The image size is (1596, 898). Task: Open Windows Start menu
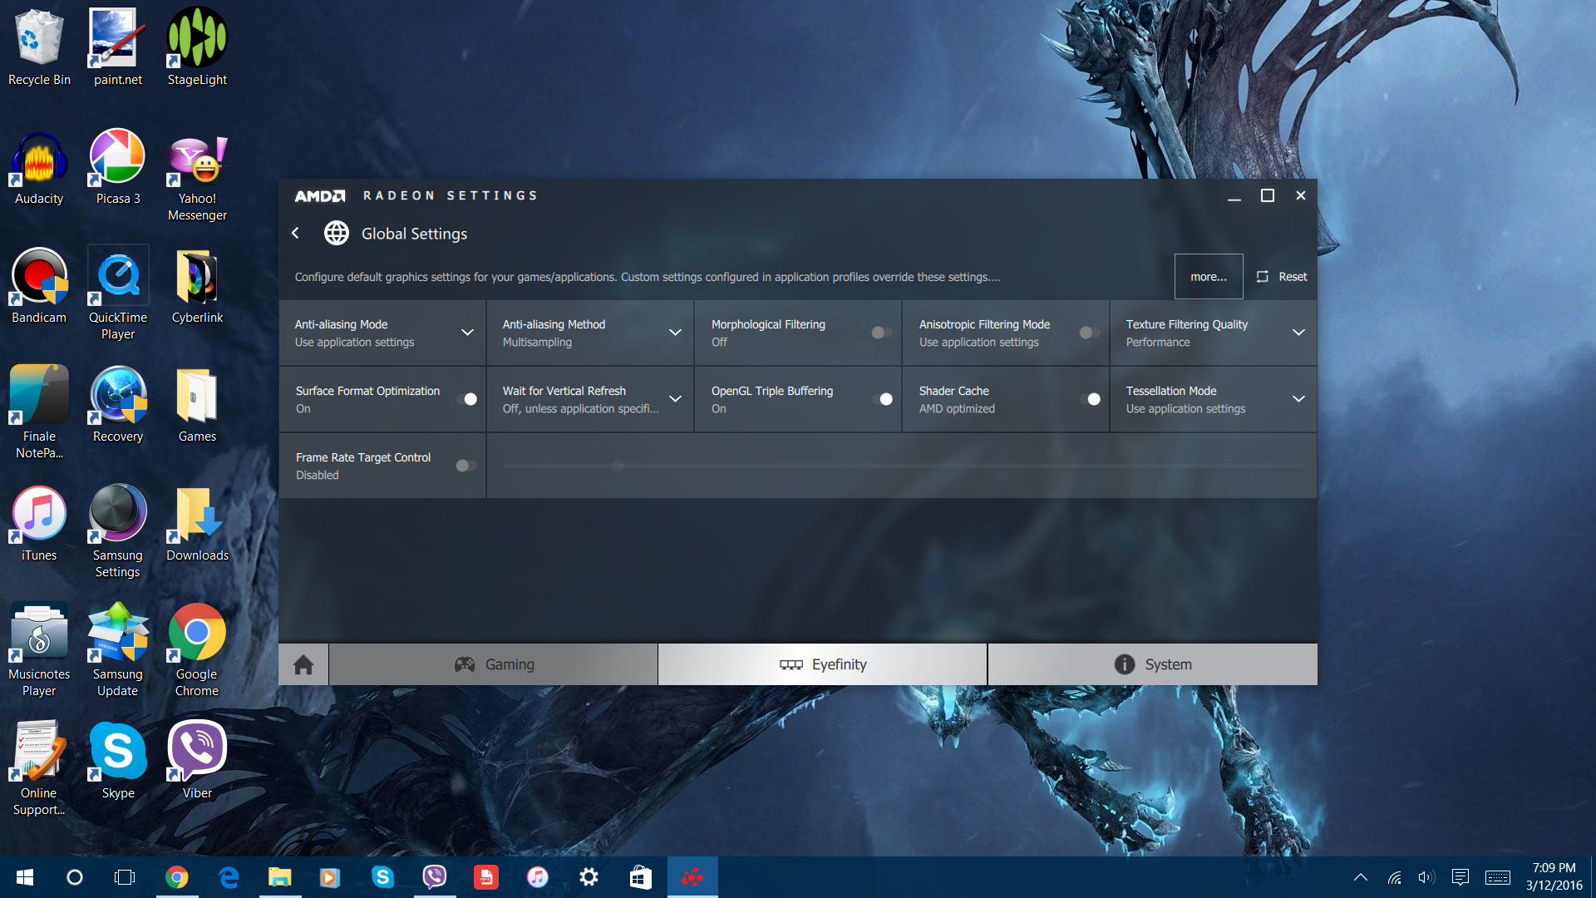[25, 877]
